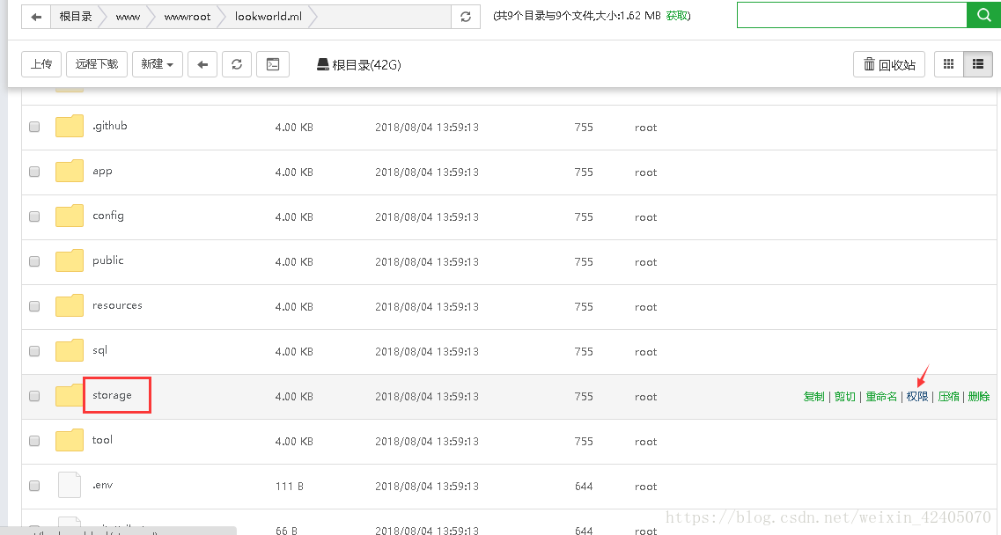This screenshot has width=1001, height=535.
Task: Select the .env row checkbox
Action: [x=34, y=486]
